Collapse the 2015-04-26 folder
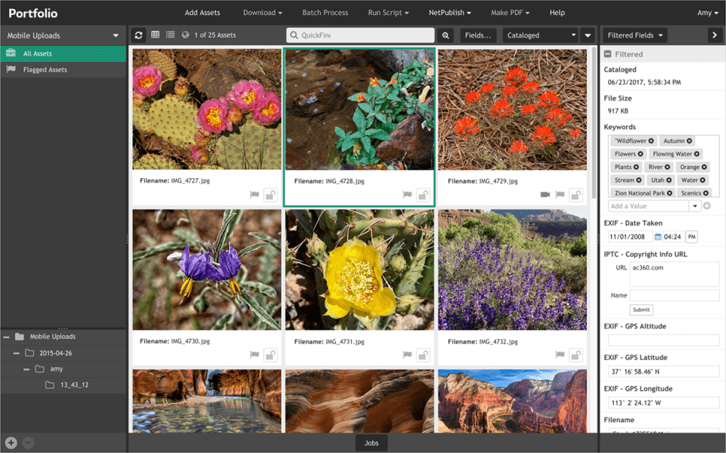Screen dimensions: 726x453 click(16, 353)
